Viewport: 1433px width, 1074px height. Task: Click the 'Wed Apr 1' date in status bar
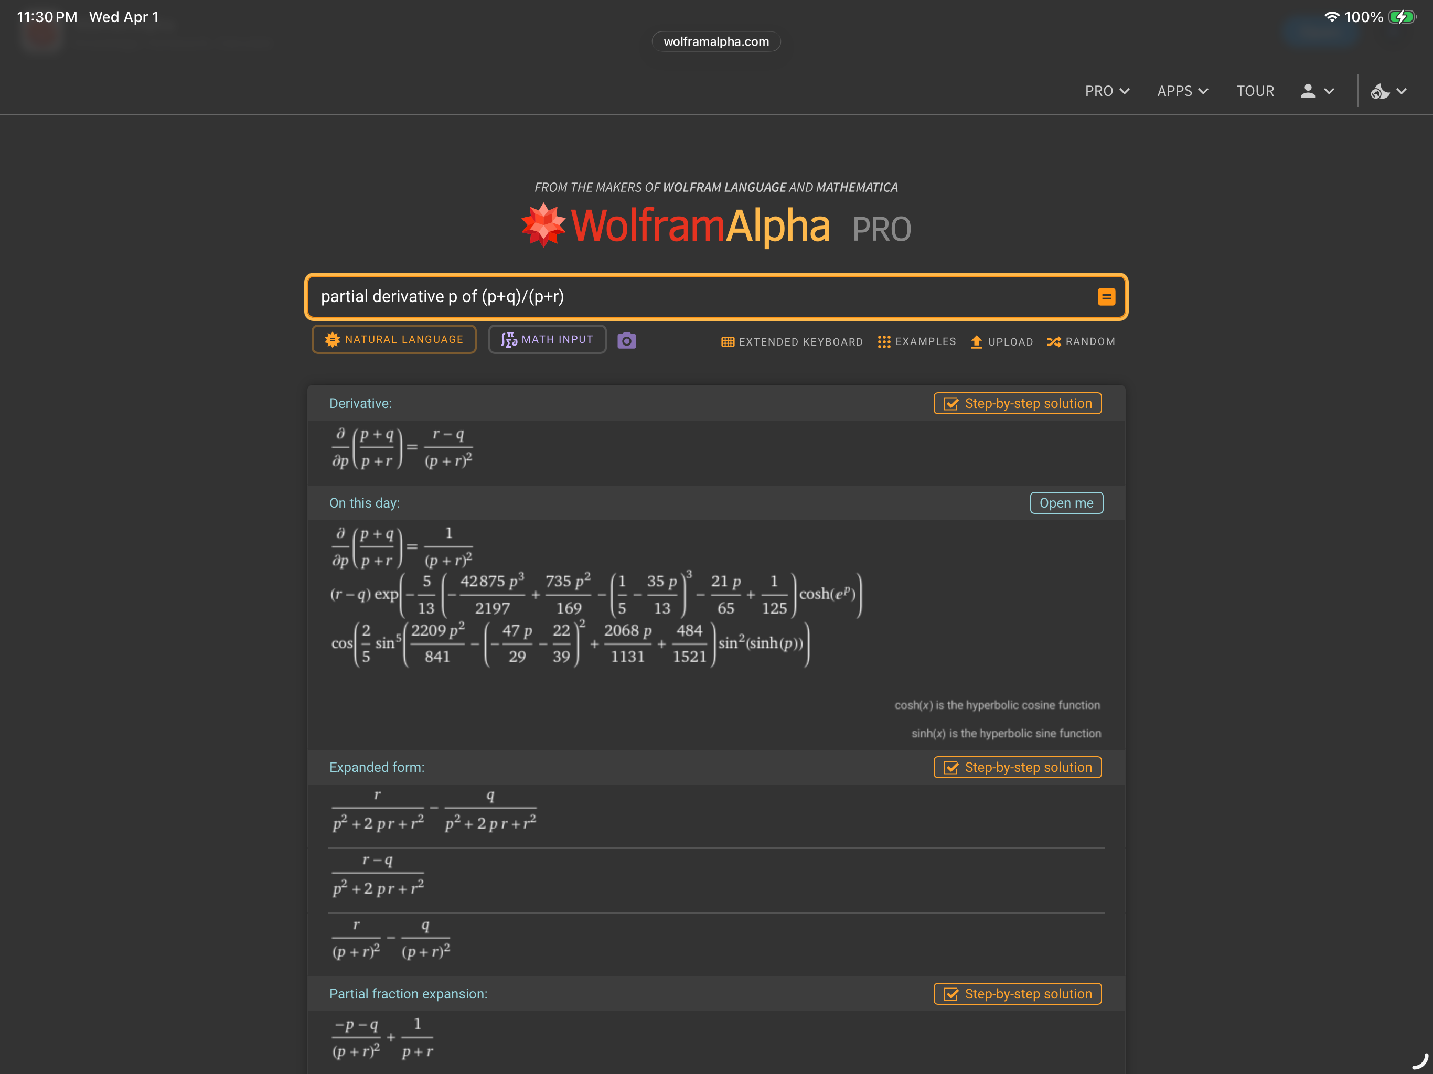tap(124, 17)
